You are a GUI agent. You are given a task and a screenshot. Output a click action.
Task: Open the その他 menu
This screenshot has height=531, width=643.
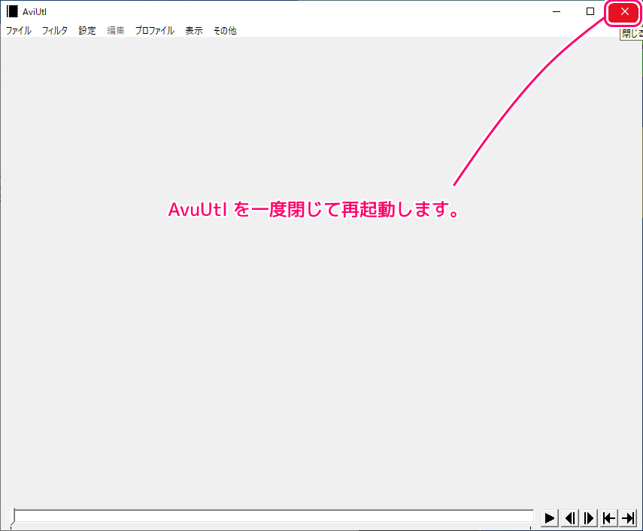225,31
